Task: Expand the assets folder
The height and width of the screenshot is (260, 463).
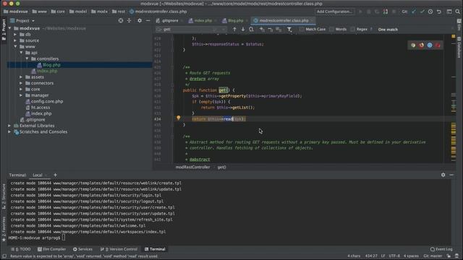Action: pos(21,77)
